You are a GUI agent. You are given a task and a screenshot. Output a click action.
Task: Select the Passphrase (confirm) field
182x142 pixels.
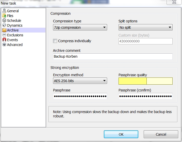click(145, 96)
